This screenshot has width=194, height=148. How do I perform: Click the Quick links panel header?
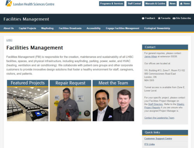click(165, 133)
